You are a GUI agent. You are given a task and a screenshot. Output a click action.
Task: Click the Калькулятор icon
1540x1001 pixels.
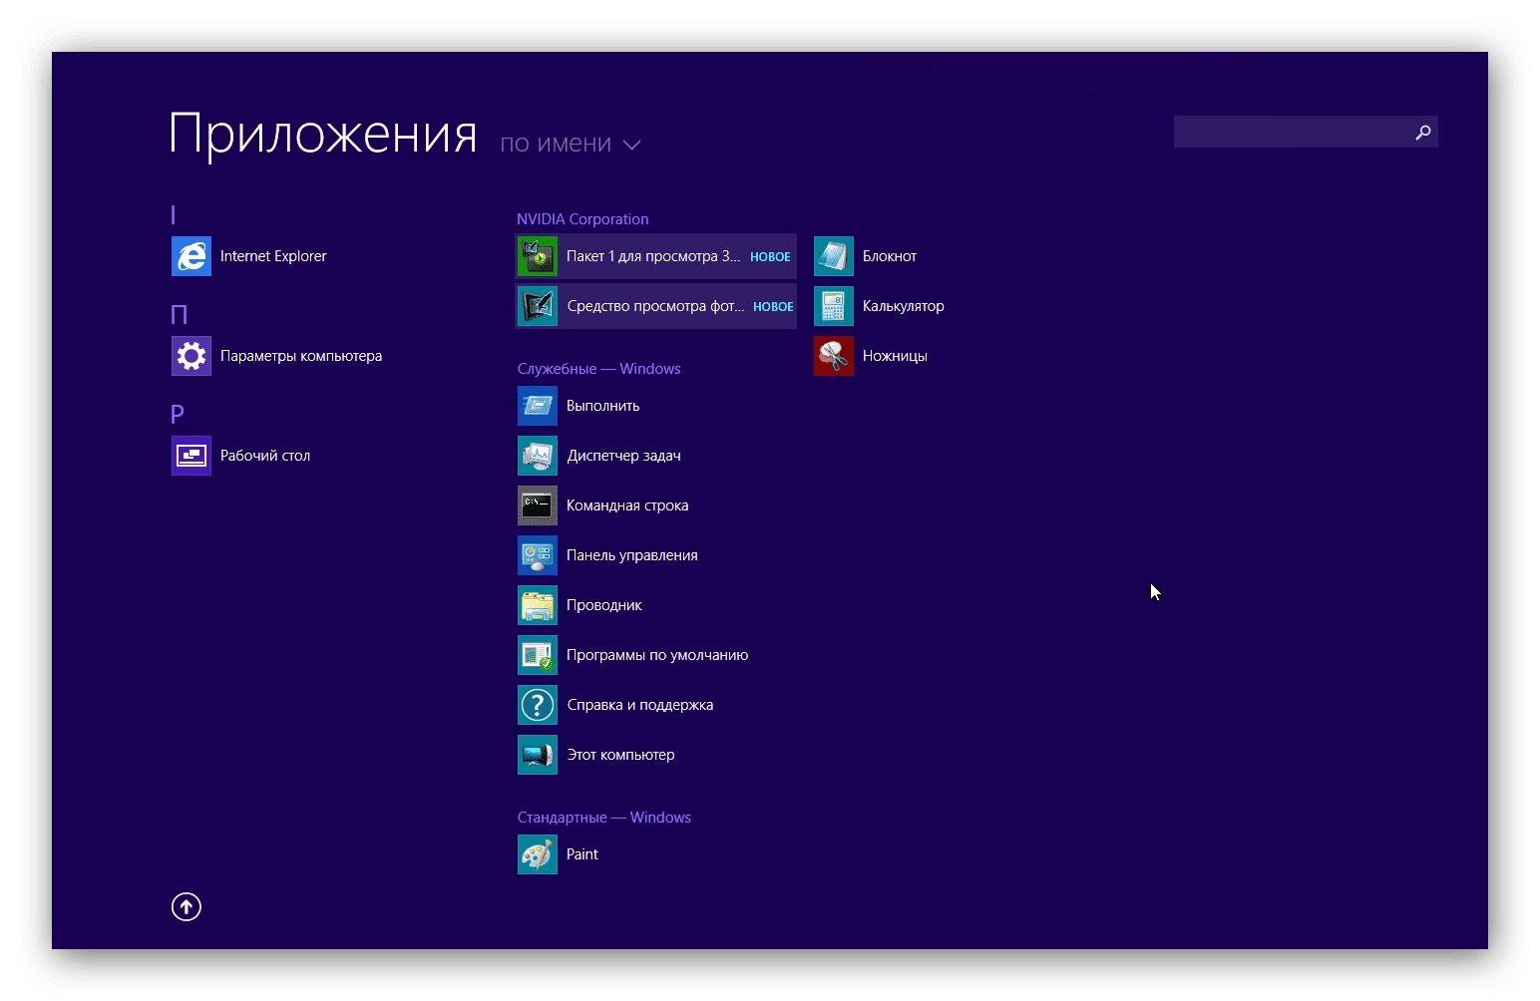(x=834, y=306)
